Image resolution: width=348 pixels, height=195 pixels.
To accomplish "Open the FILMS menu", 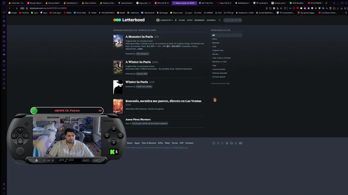I will tap(182, 20).
